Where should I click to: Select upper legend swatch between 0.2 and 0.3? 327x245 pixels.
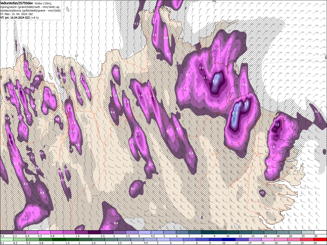pos(6,232)
